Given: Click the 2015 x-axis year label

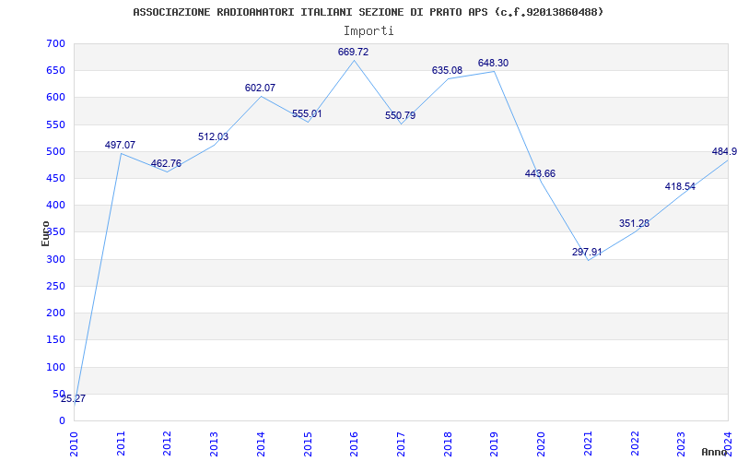Looking at the screenshot, I should (308, 443).
